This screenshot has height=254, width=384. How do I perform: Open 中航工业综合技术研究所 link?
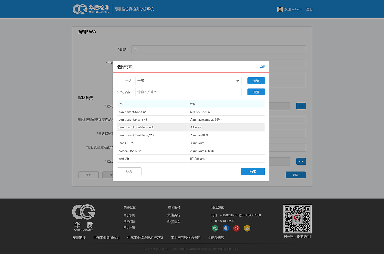pos(145,238)
